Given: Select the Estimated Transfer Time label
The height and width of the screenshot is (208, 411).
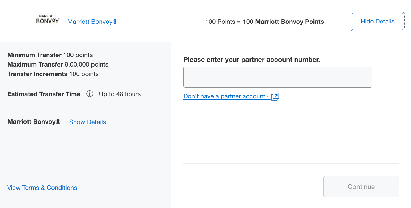Looking at the screenshot, I should point(44,94).
